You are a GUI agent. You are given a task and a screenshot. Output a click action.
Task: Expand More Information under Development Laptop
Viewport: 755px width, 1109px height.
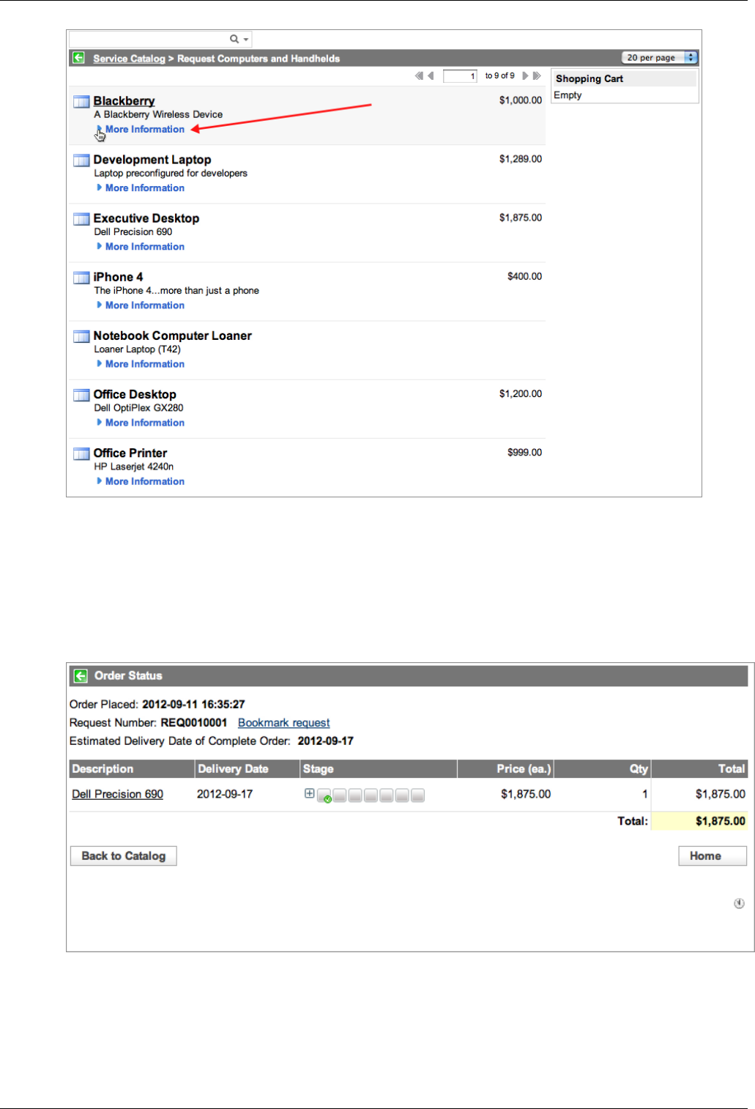click(144, 188)
